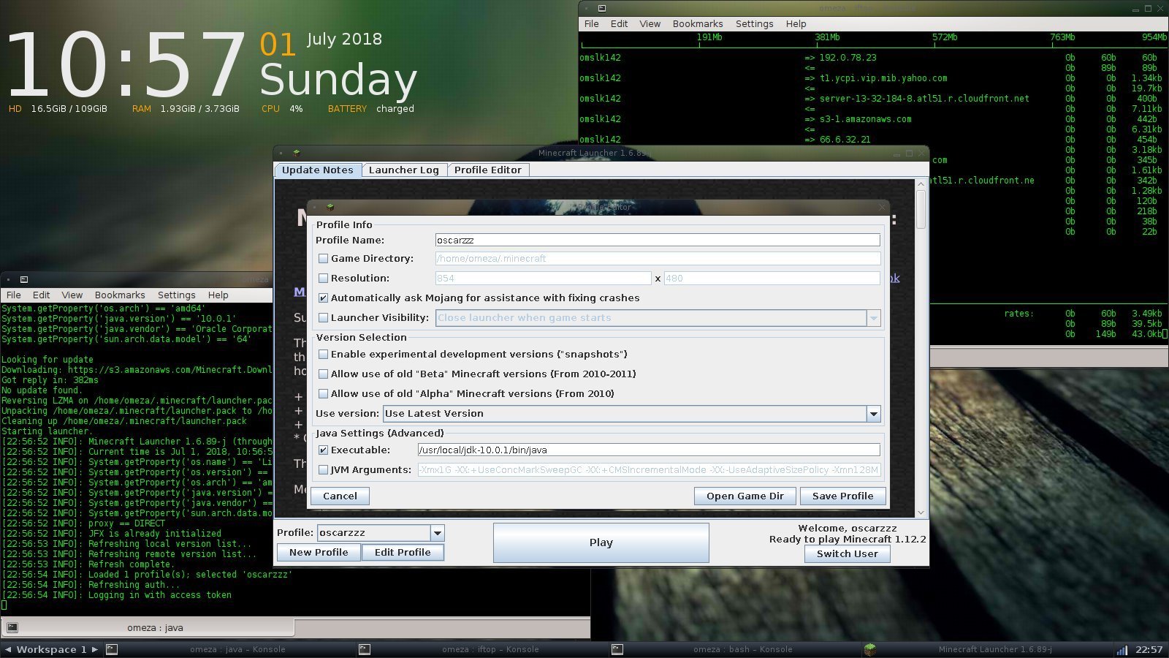Viewport: 1169px width, 658px height.
Task: Click the Cancel button
Action: point(340,496)
